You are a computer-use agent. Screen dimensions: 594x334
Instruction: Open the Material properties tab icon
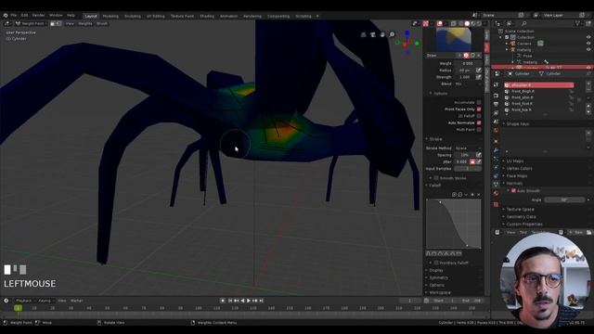pyautogui.click(x=496, y=193)
